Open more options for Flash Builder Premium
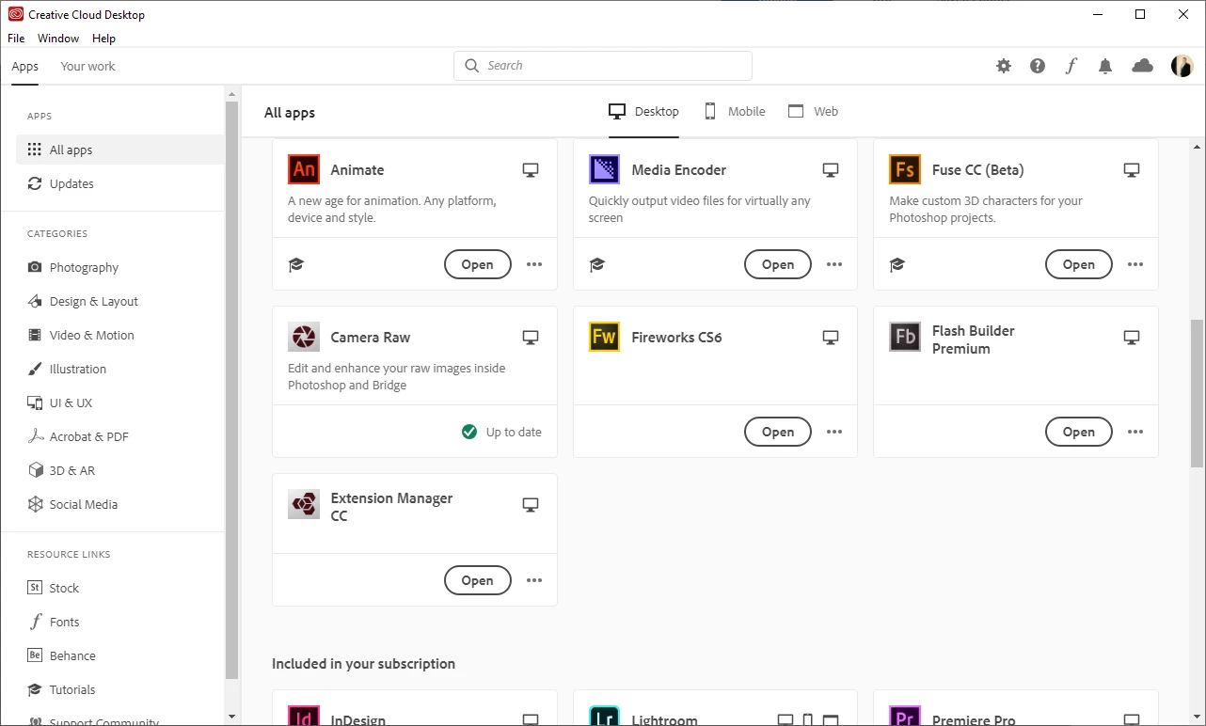The height and width of the screenshot is (726, 1206). [x=1135, y=432]
